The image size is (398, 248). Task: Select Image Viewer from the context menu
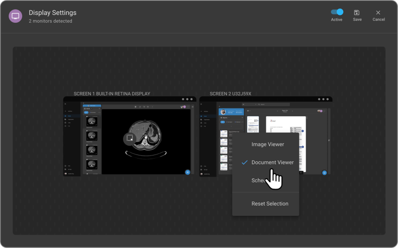coord(267,144)
